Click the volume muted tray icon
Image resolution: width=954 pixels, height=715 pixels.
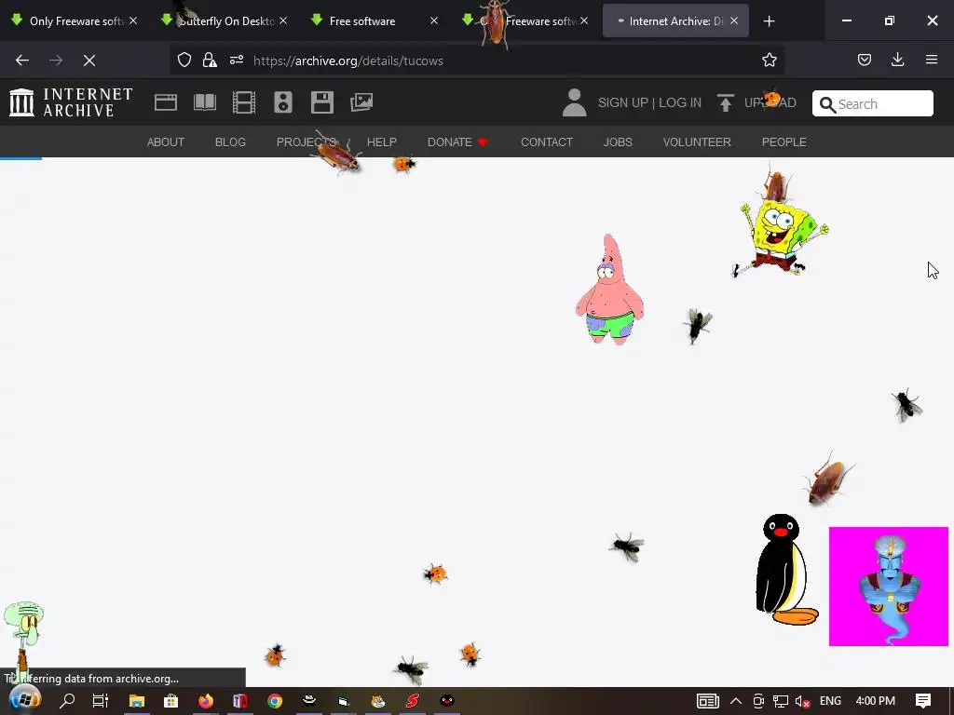coord(802,701)
